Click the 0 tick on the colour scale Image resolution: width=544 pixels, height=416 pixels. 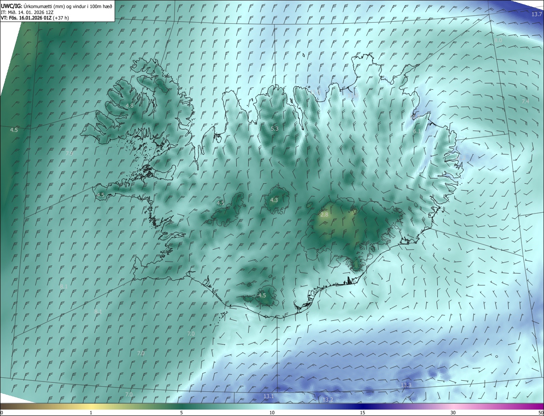coord(2,413)
